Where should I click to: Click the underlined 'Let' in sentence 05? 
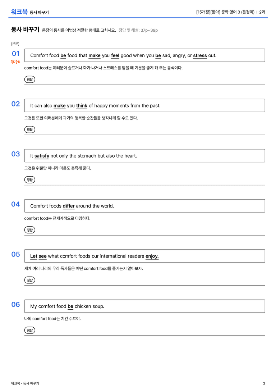point(34,256)
